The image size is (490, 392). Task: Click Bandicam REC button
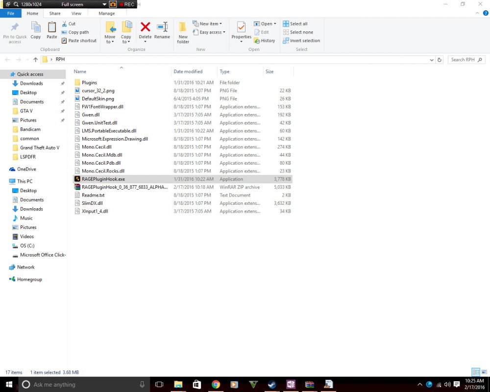pos(127,4)
